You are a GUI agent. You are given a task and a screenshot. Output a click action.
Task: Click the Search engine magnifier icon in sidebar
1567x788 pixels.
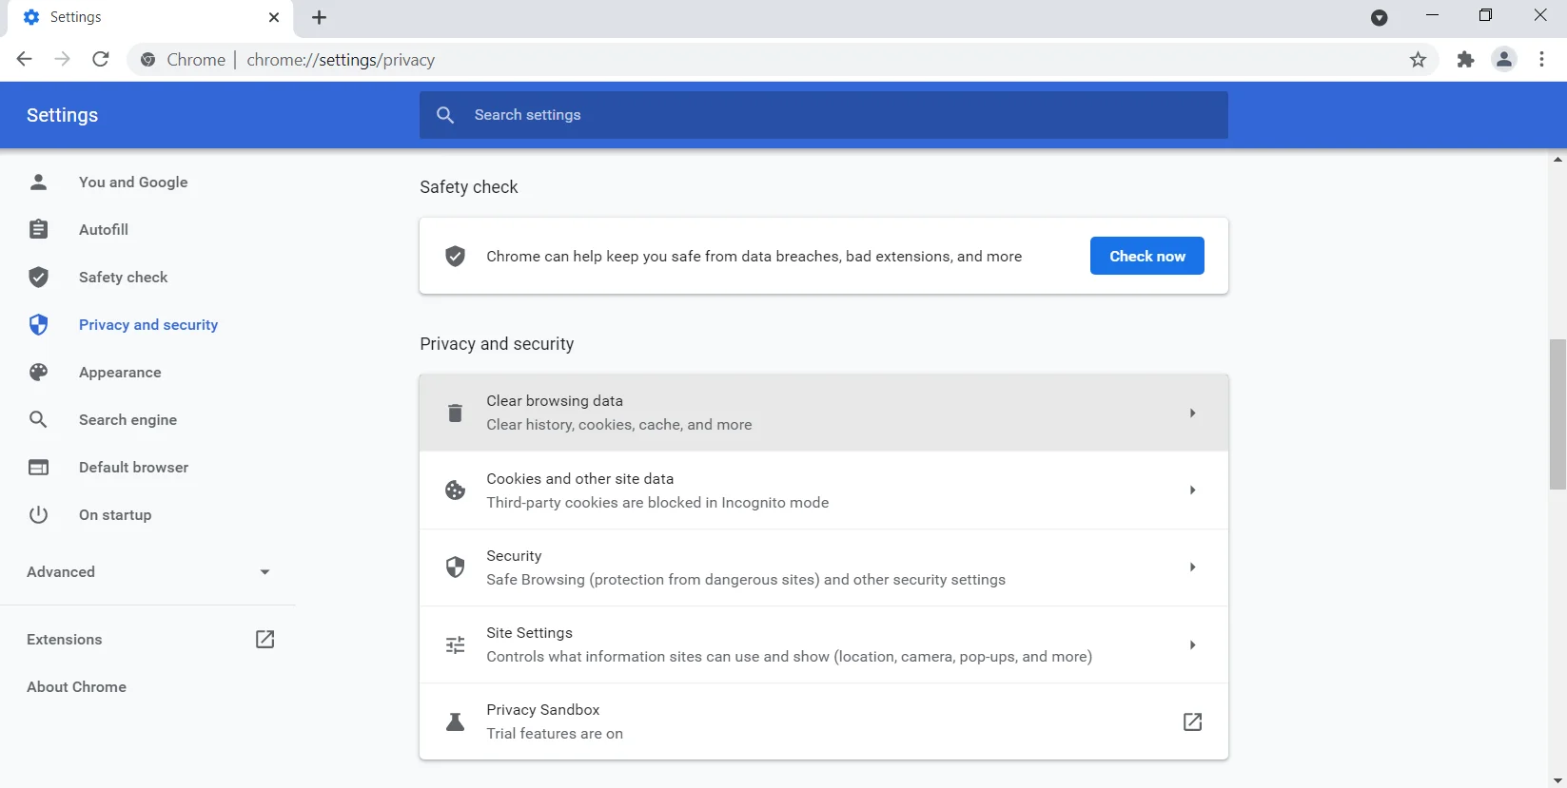click(x=38, y=419)
